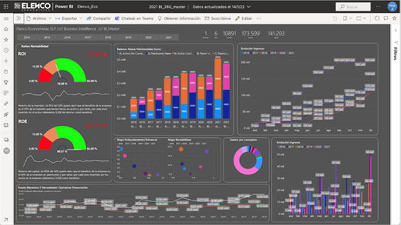Click the View layout icon
This screenshot has height=225, width=401.
[x=359, y=18]
